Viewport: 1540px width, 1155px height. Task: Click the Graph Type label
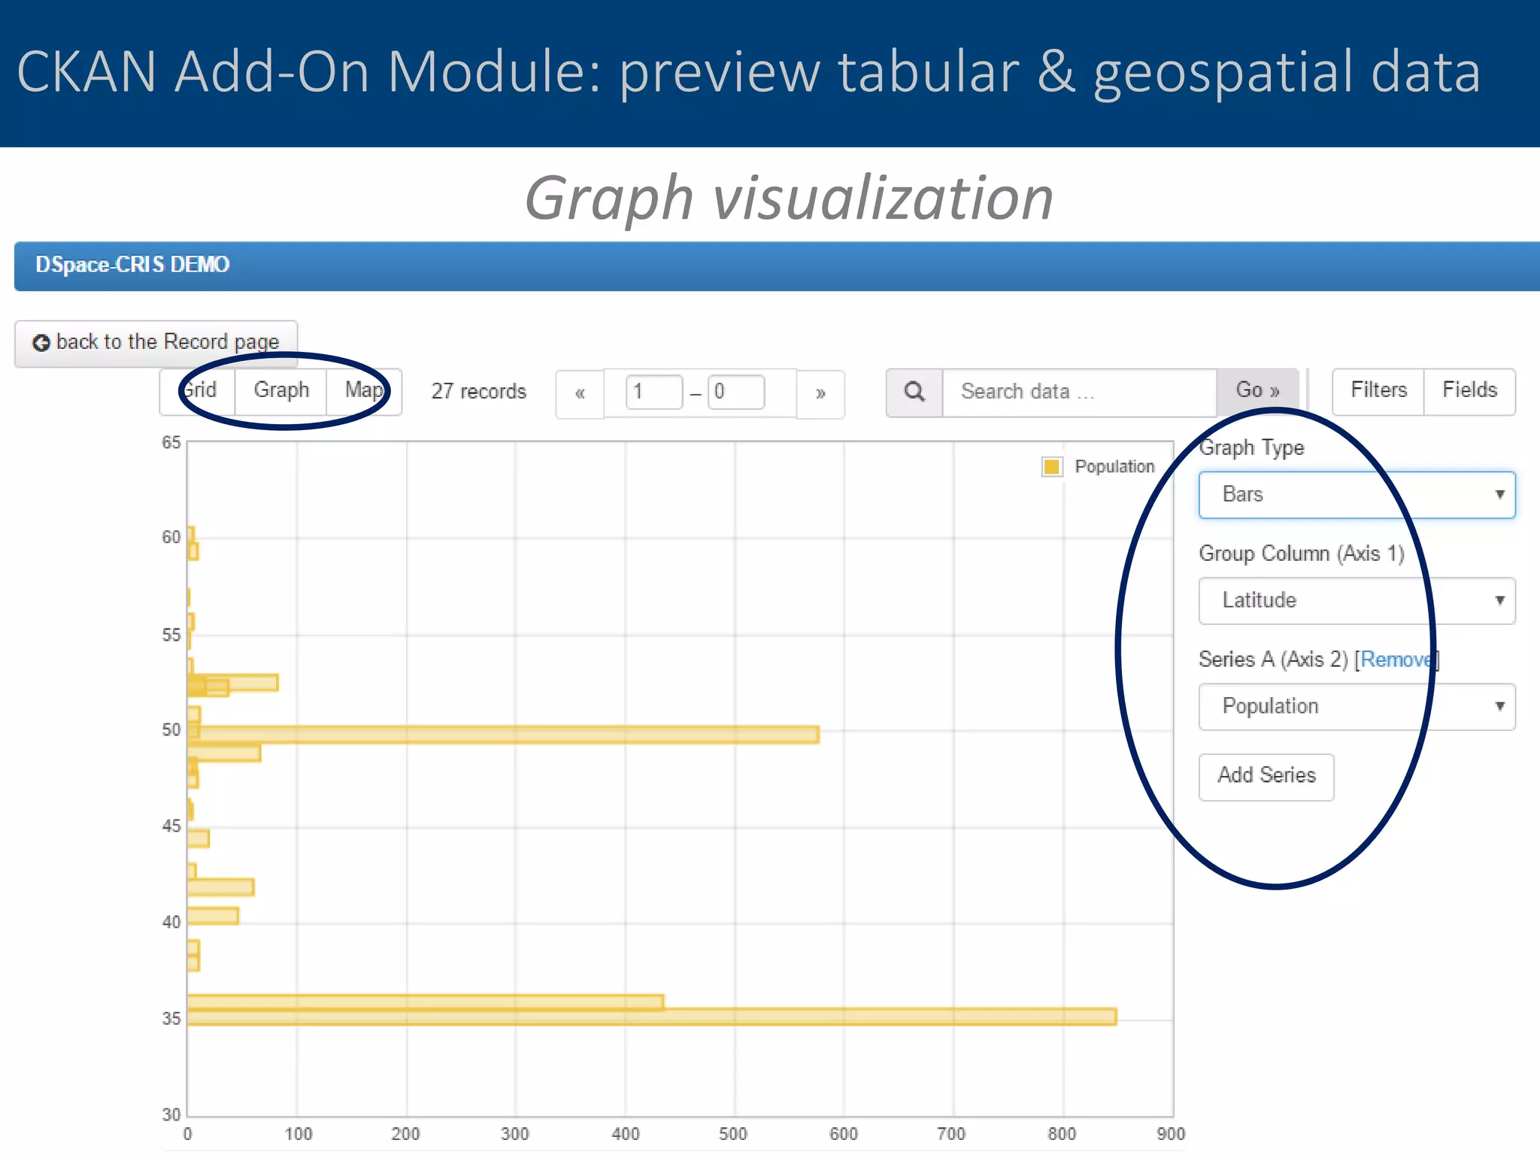(x=1251, y=448)
